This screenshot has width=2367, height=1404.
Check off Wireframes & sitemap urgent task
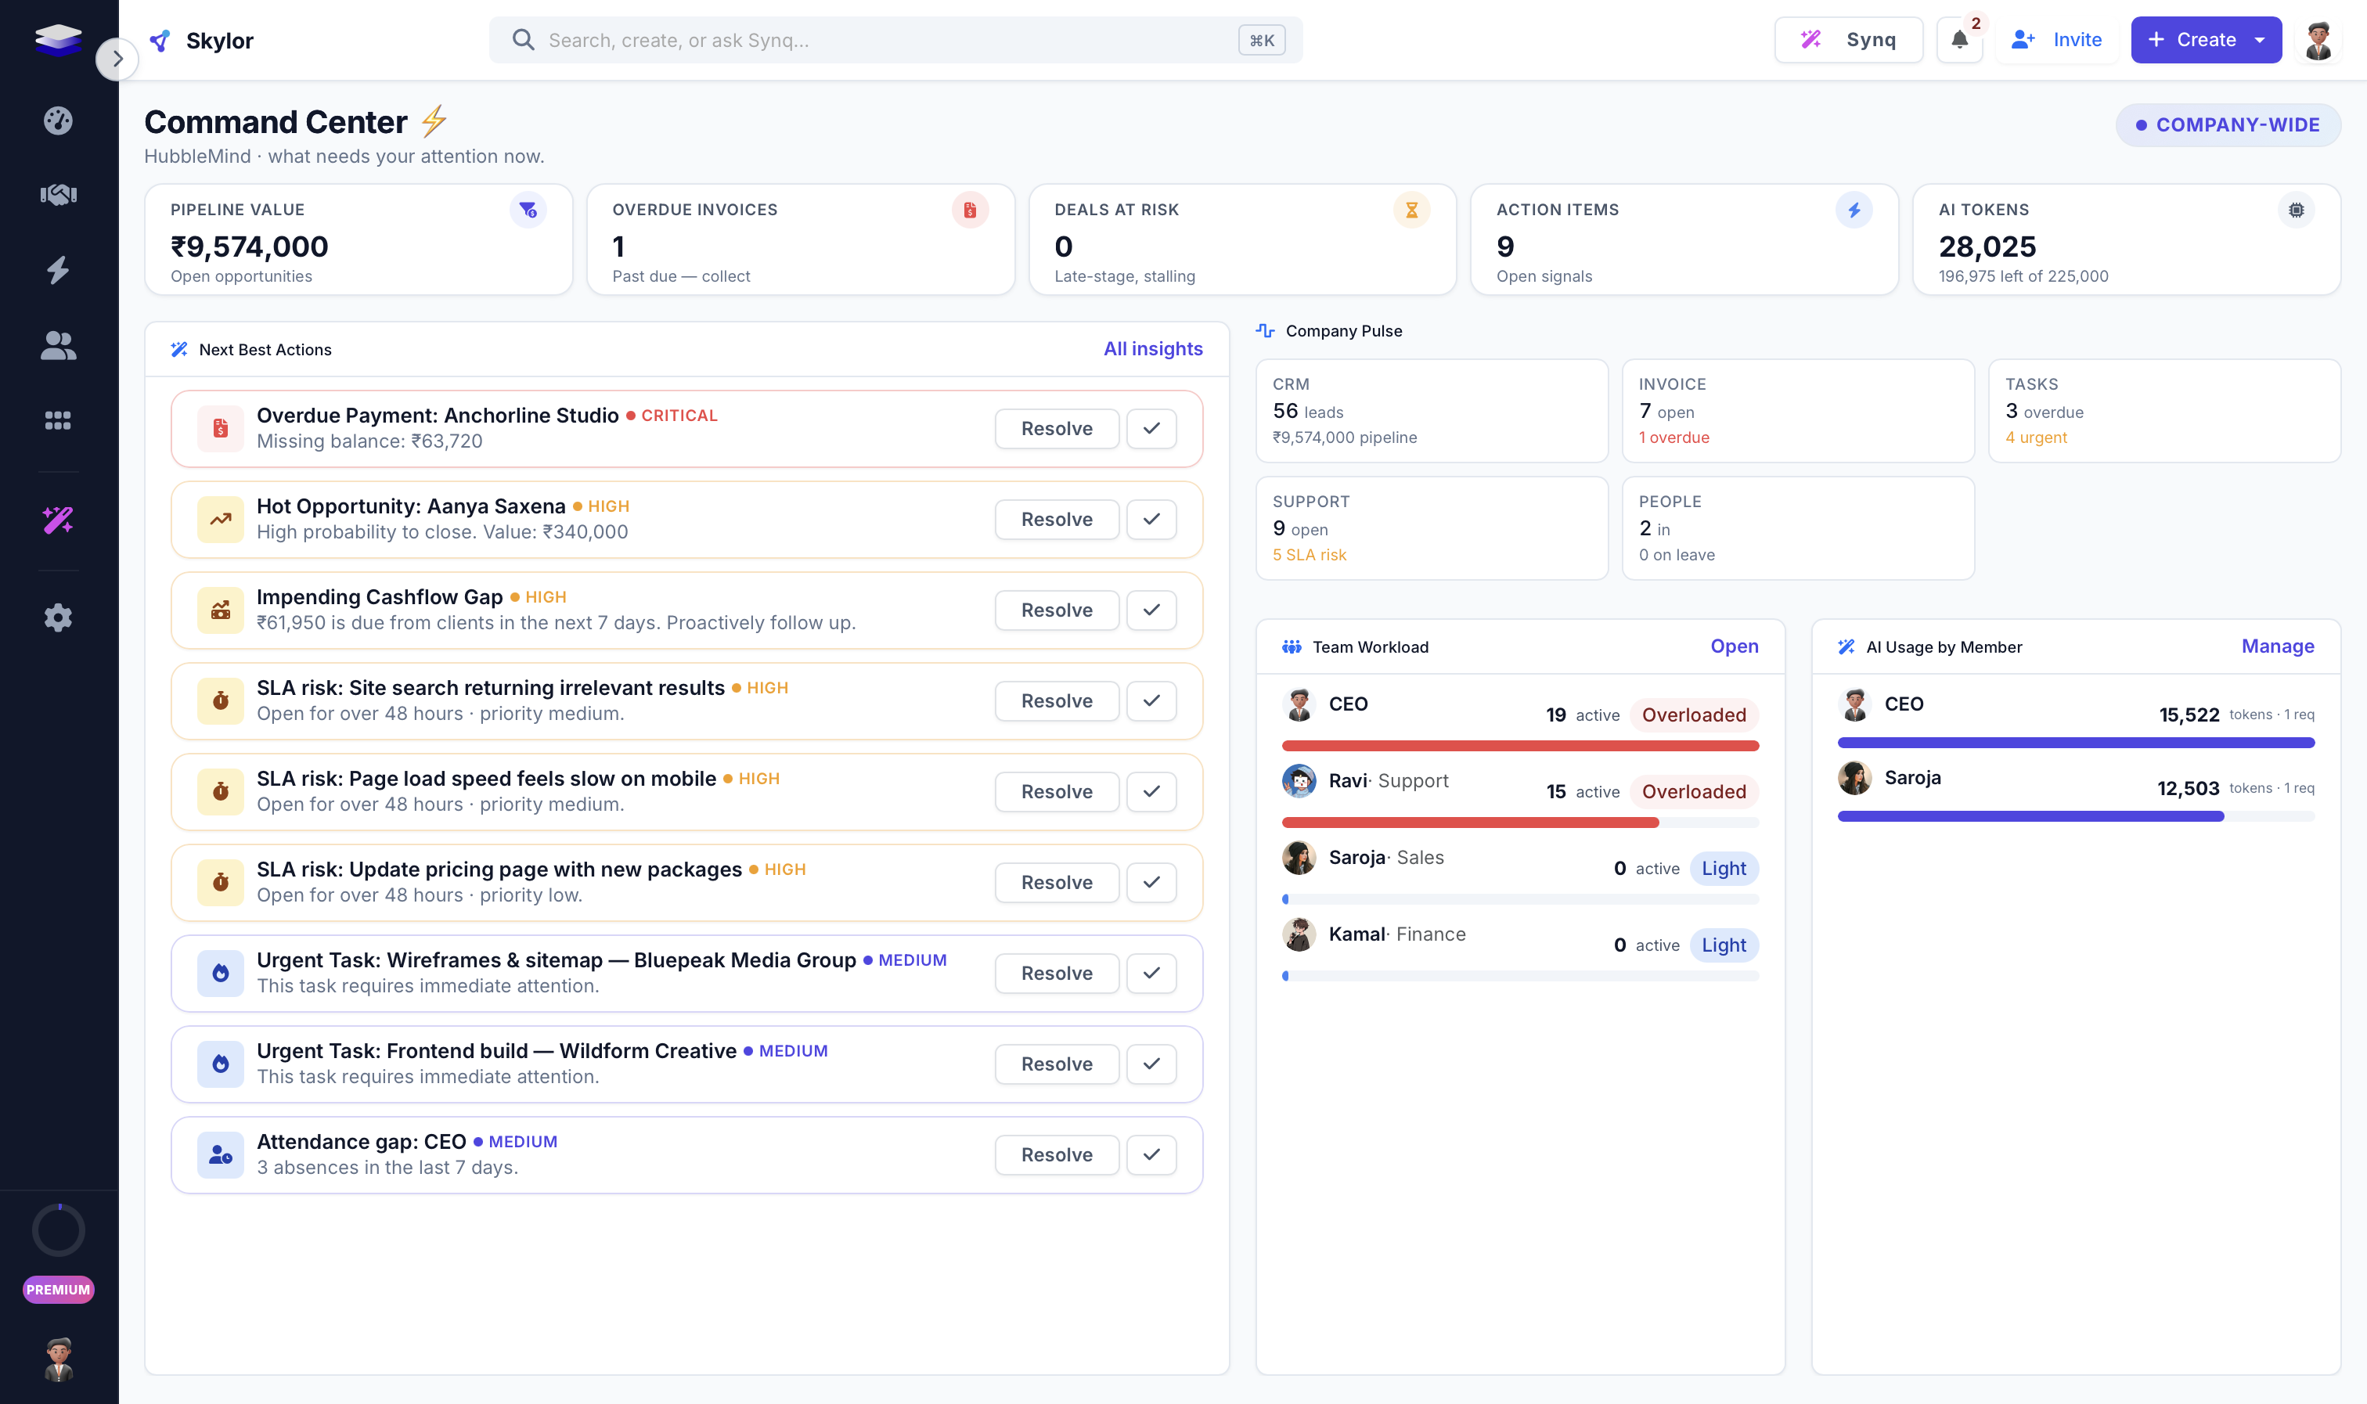click(1151, 974)
